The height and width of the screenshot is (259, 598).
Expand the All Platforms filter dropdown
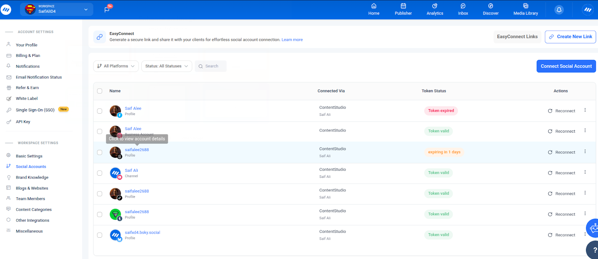click(x=116, y=66)
